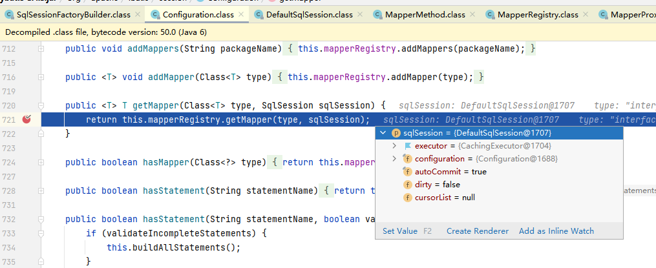Toggle breakpoint on line 721
Viewport: 656px width, 268px height.
(26, 119)
